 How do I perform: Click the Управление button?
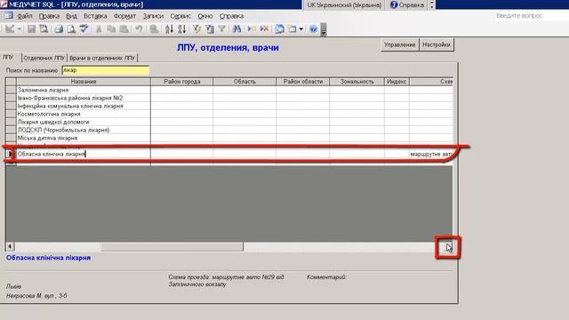[399, 44]
